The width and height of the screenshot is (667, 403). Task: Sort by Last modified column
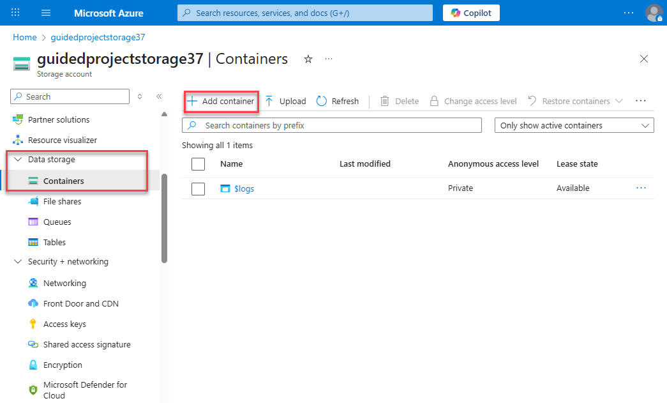pos(365,164)
